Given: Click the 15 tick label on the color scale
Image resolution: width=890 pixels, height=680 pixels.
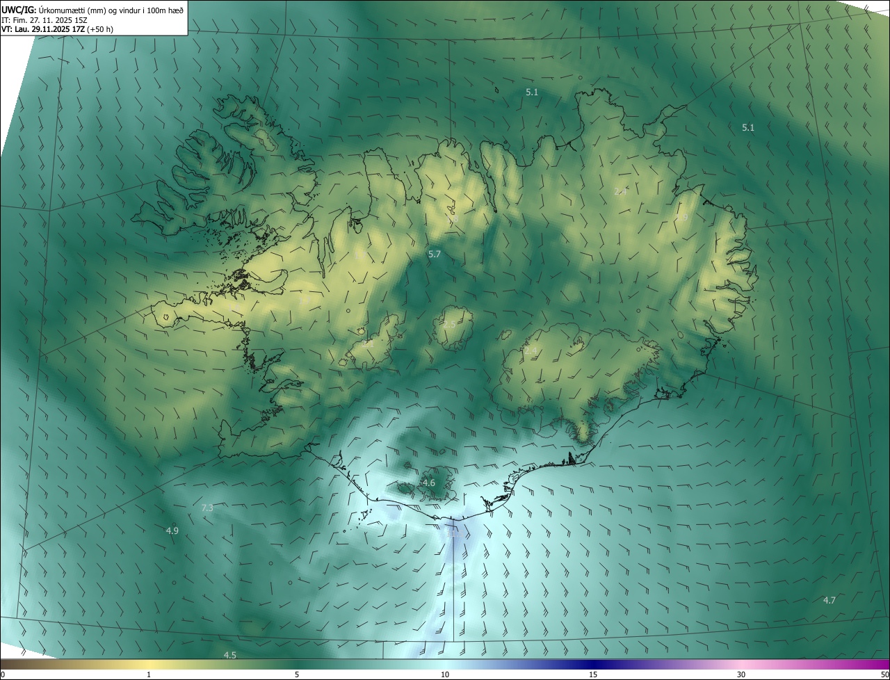Looking at the screenshot, I should pos(593,674).
